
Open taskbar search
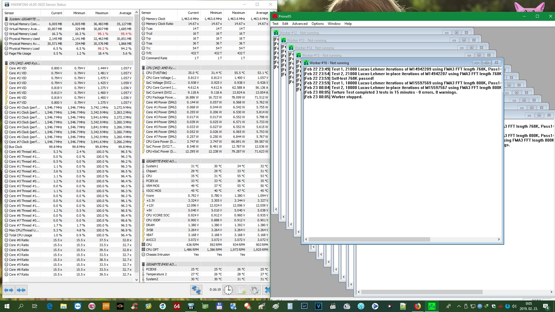(21, 306)
